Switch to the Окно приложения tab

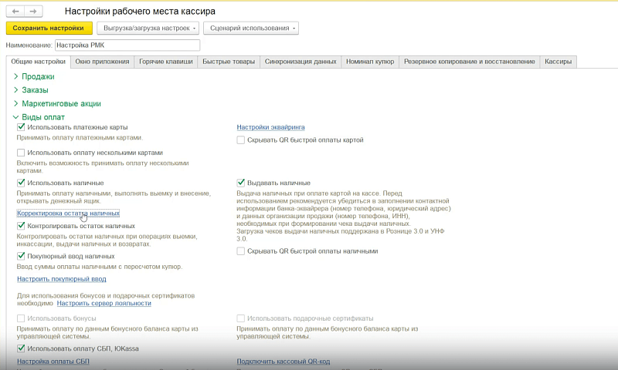coord(102,62)
